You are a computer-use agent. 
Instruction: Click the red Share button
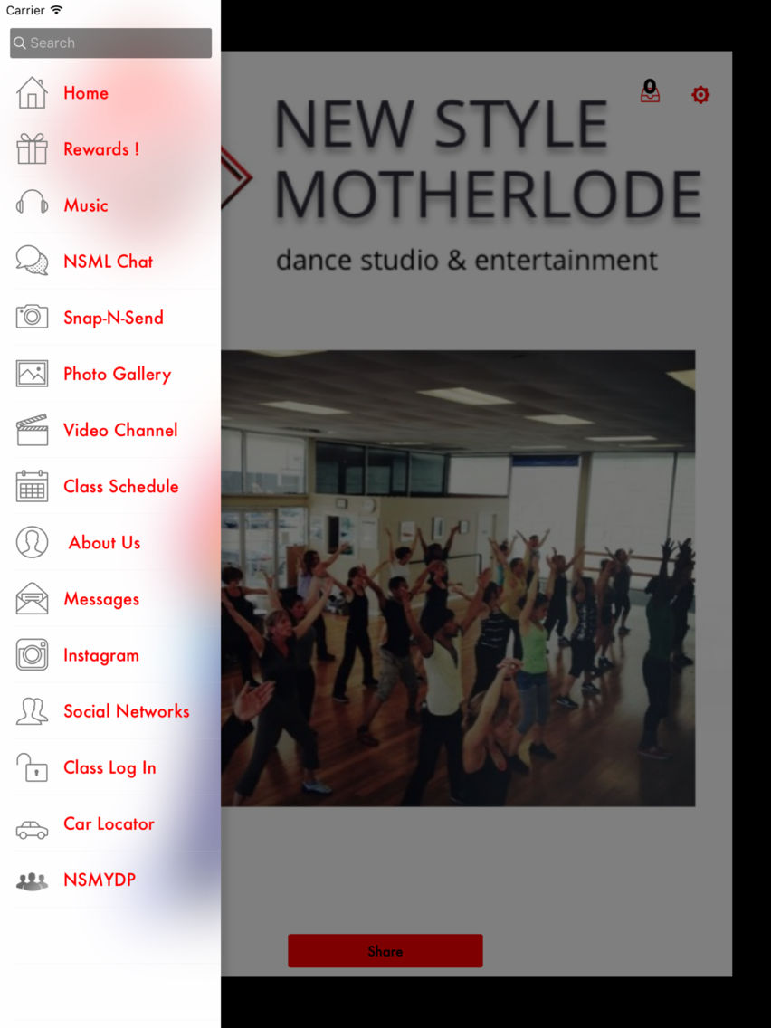(x=385, y=951)
